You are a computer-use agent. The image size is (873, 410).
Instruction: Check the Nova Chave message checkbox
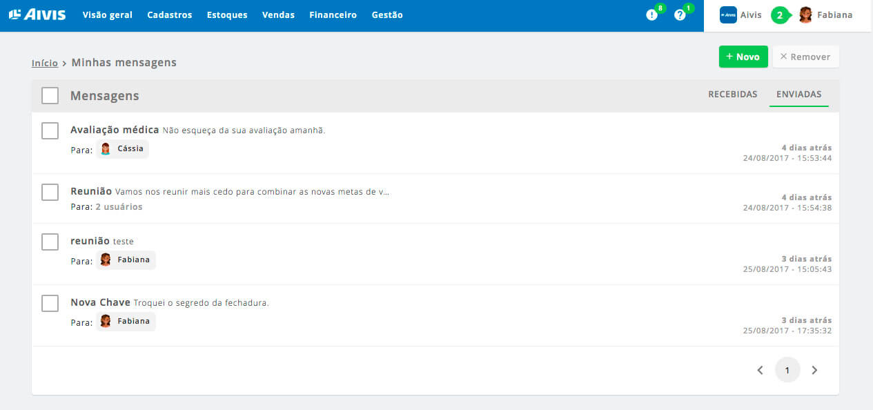50,303
